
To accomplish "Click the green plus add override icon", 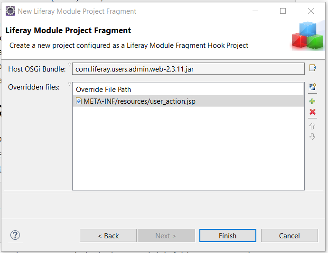I will click(312, 101).
